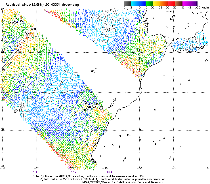Click the legend label '35' under color bar
This screenshot has height=184, width=210.
(175, 8)
